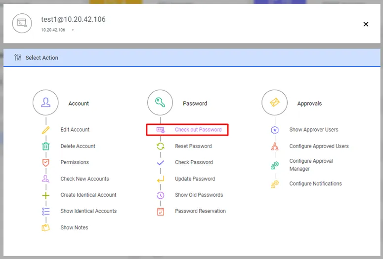Image resolution: width=383 pixels, height=259 pixels.
Task: Click the return arrow icon for Update Password
Action: tap(161, 179)
